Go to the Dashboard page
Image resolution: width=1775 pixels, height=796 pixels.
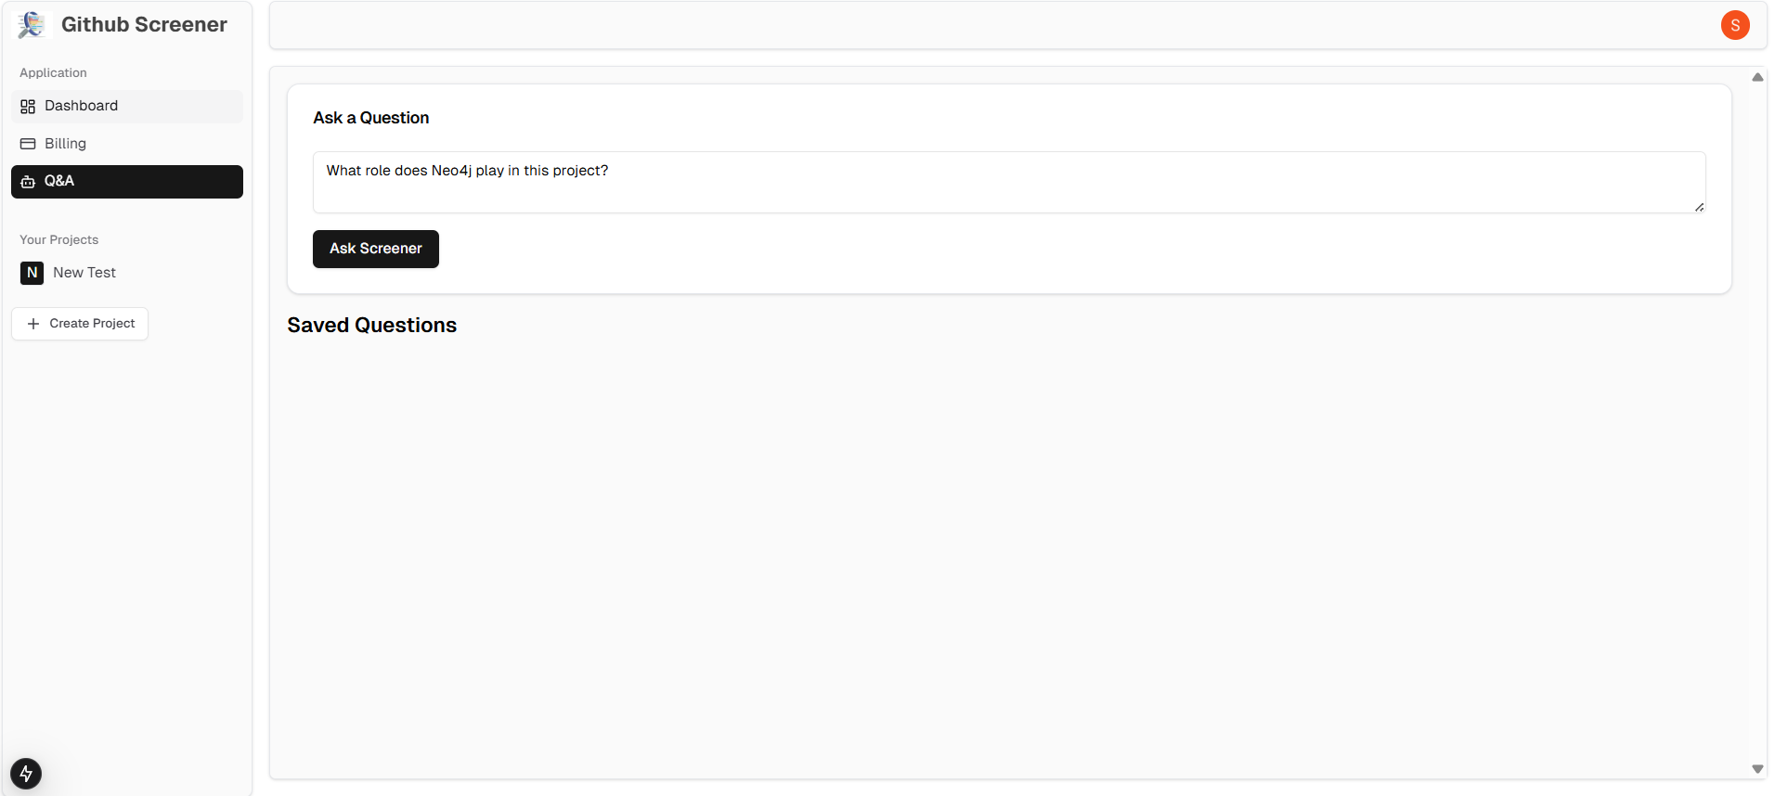(127, 107)
